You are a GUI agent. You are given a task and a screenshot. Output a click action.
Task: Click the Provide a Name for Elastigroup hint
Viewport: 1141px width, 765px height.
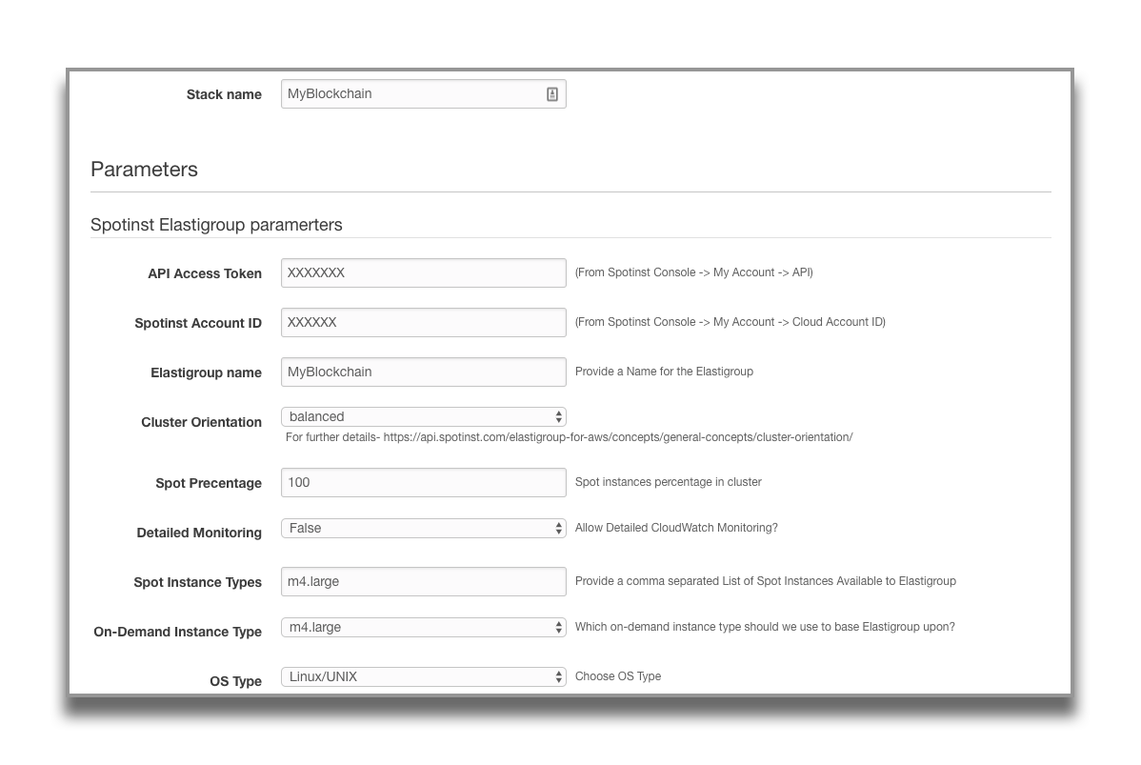tap(664, 372)
